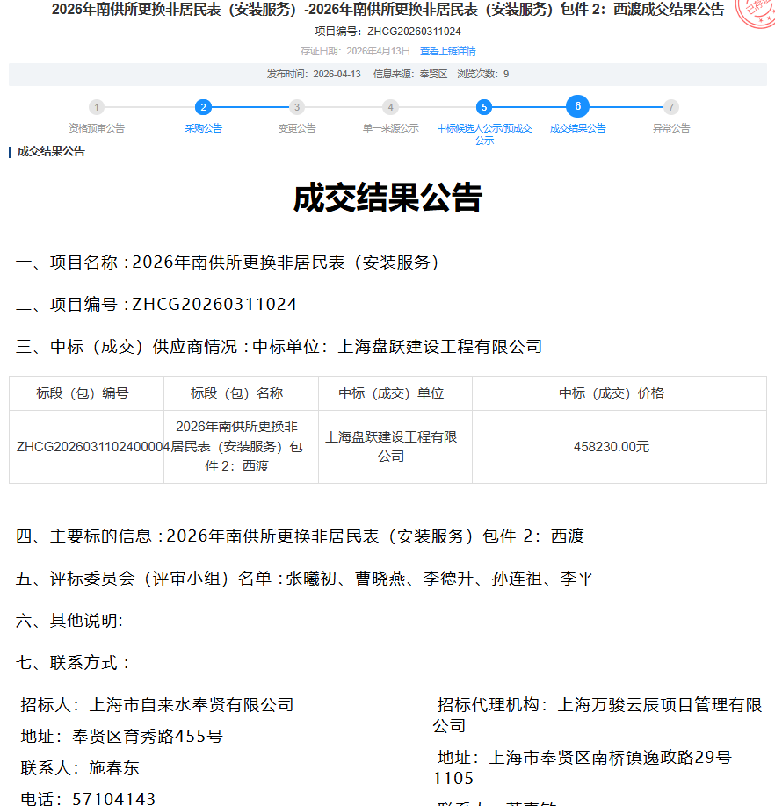
Task: Switch to the 资格预审公告 step label
Action: [97, 128]
